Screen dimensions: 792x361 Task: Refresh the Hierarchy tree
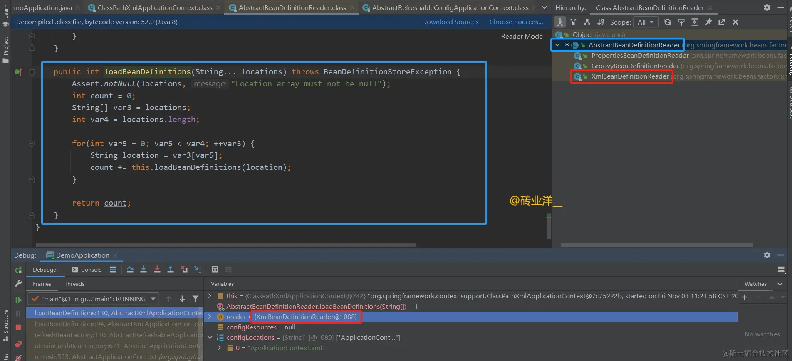(x=668, y=22)
